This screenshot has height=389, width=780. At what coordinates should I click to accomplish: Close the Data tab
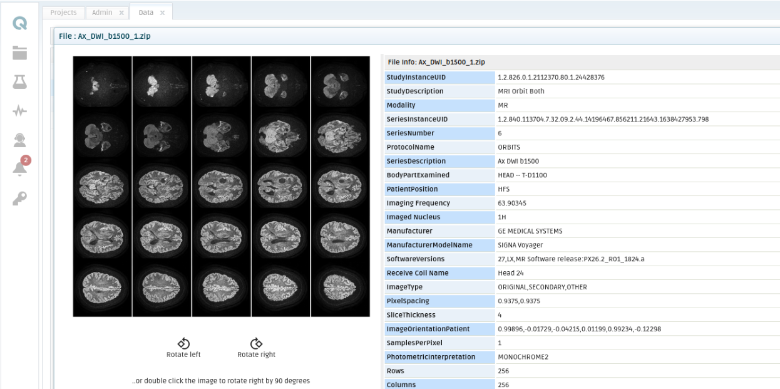162,13
